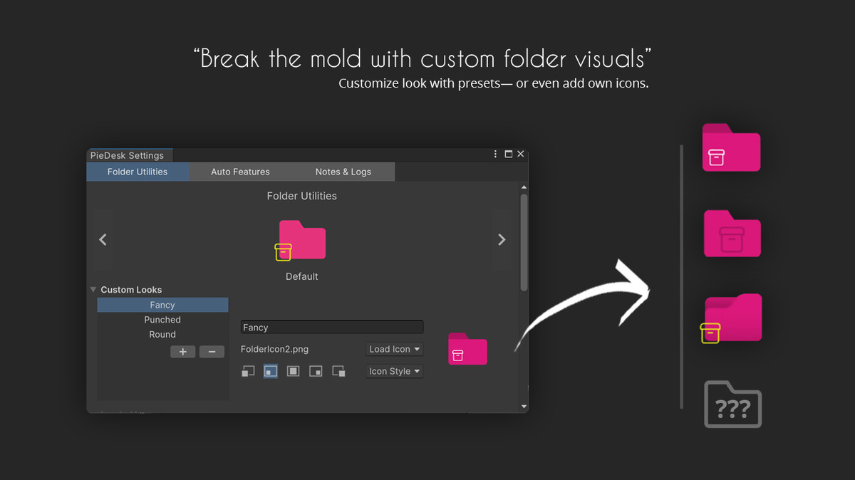The height and width of the screenshot is (480, 855).
Task: Select the Punched custom look
Action: [x=162, y=320]
